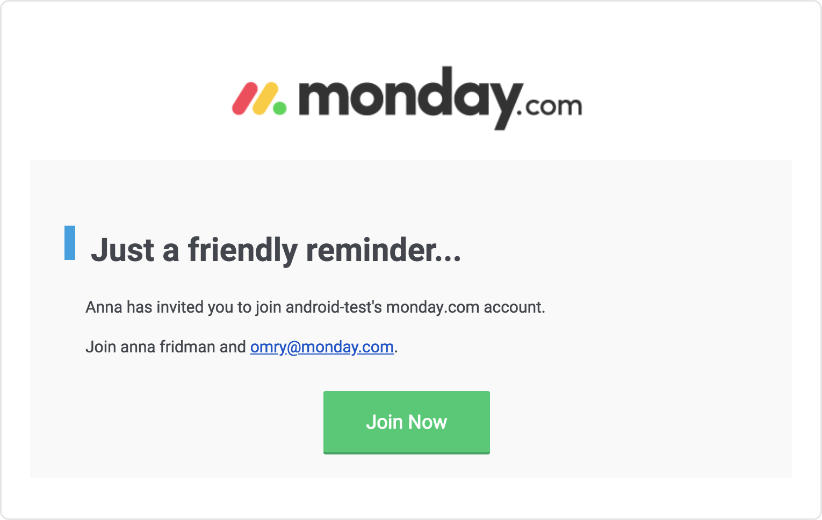Click the green Join Now button

[406, 422]
